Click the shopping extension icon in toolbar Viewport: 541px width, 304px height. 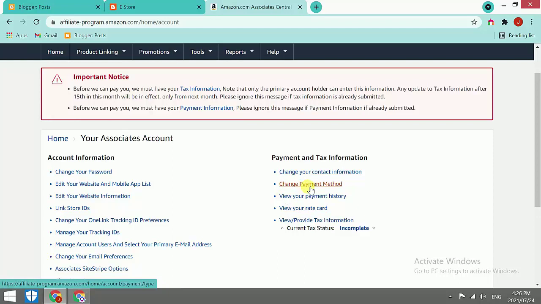click(491, 22)
